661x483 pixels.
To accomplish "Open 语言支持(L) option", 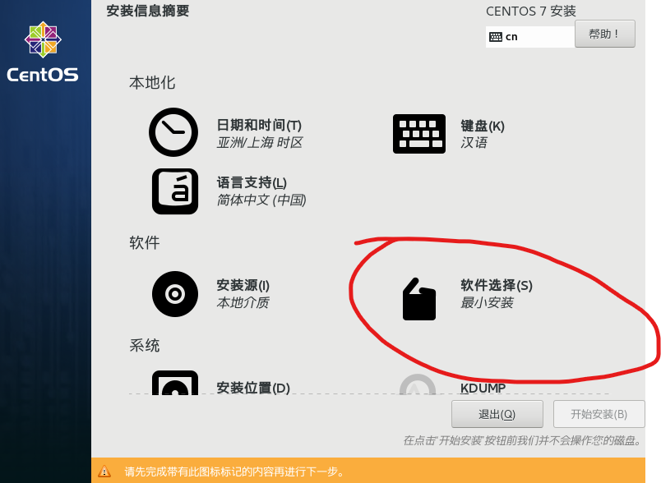I will (x=252, y=182).
